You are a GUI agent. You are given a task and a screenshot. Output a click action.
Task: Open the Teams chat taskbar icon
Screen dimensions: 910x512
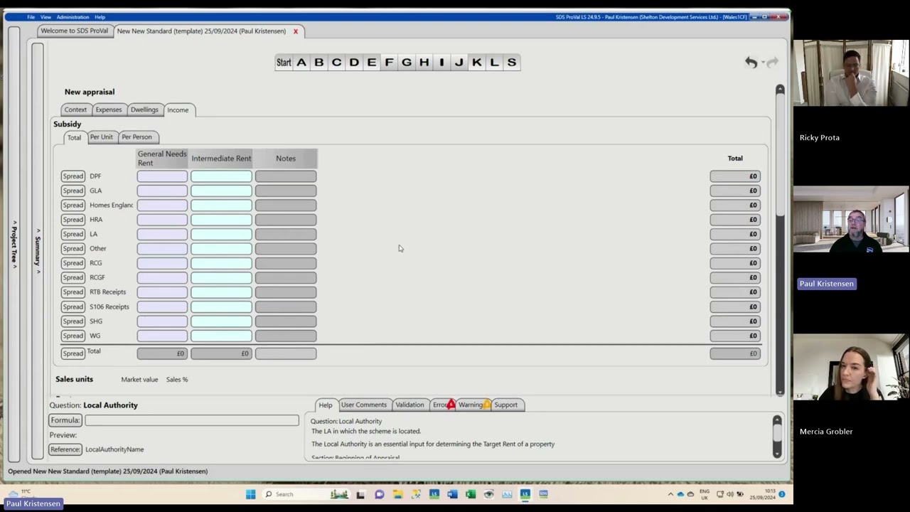(379, 494)
